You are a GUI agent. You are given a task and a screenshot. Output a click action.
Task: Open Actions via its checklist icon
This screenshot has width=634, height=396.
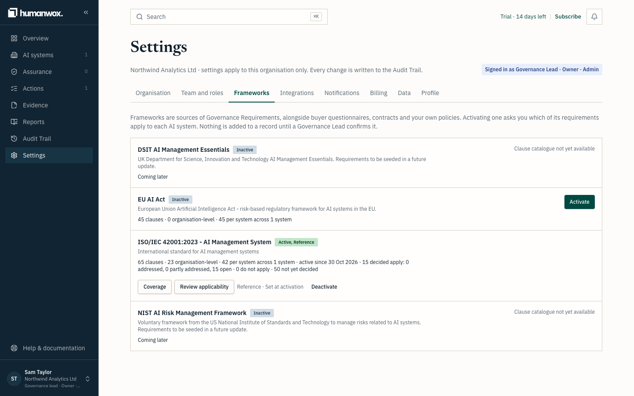[14, 88]
